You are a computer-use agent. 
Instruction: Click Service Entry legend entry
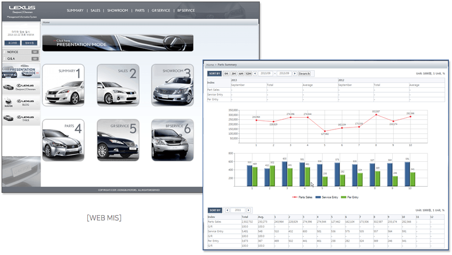coord(327,197)
